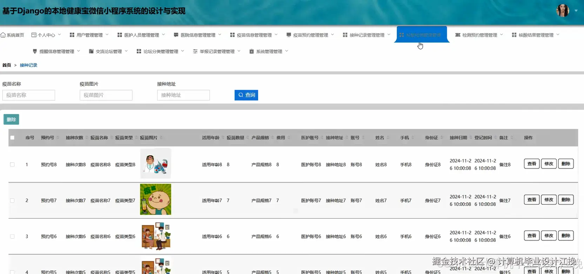Sort by the 账号 column arrows
Image resolution: width=584 pixels, height=274 pixels.
(363, 138)
